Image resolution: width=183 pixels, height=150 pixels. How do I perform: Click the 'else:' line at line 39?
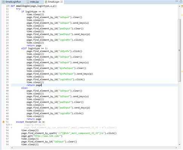(x=25, y=88)
